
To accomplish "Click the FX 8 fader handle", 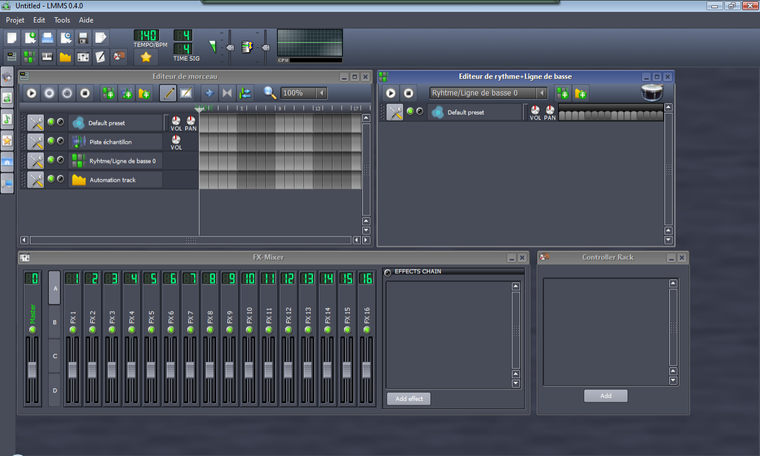I will point(210,370).
